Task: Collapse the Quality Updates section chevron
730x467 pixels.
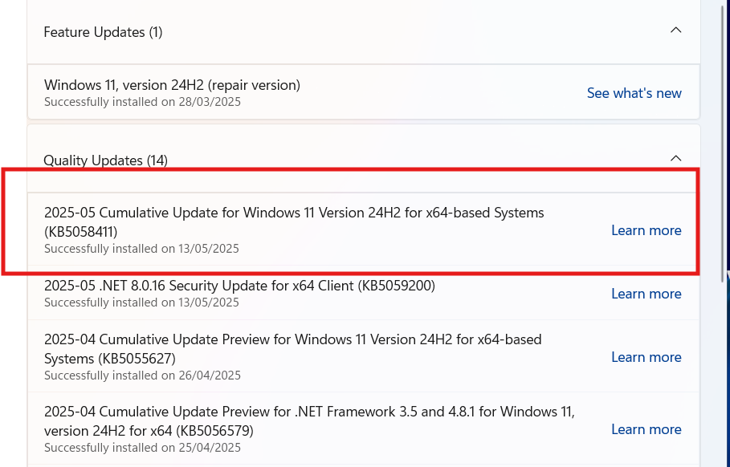Action: click(675, 159)
